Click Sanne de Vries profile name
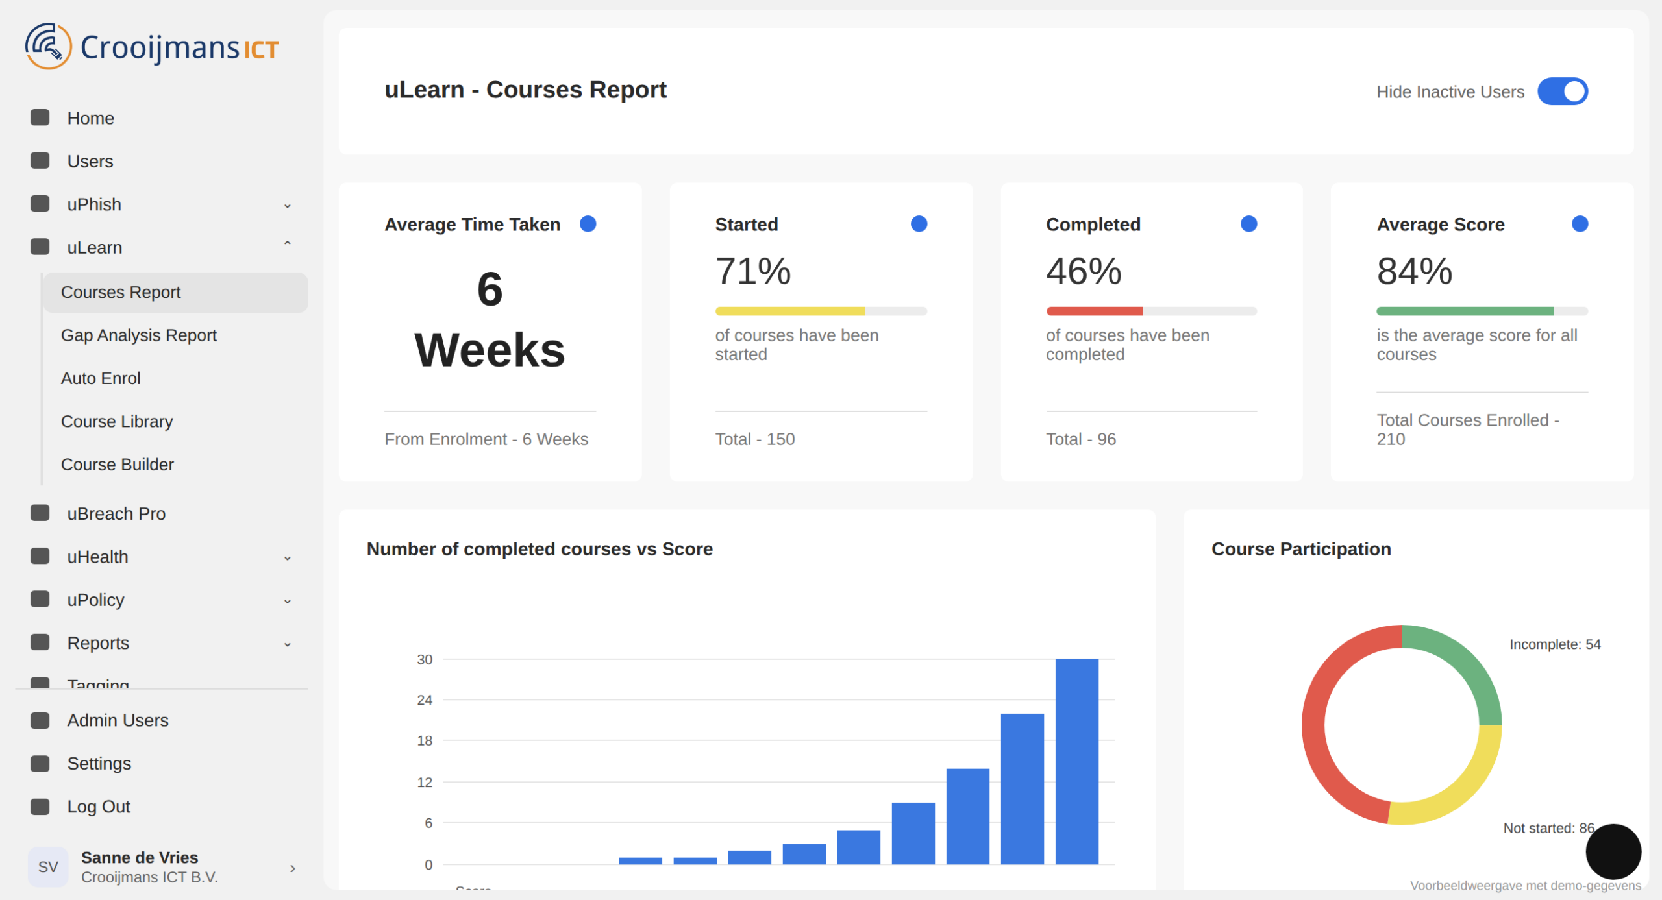 pyautogui.click(x=140, y=857)
